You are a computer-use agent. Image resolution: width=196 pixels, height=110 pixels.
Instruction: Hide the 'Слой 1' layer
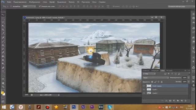tap(144, 90)
